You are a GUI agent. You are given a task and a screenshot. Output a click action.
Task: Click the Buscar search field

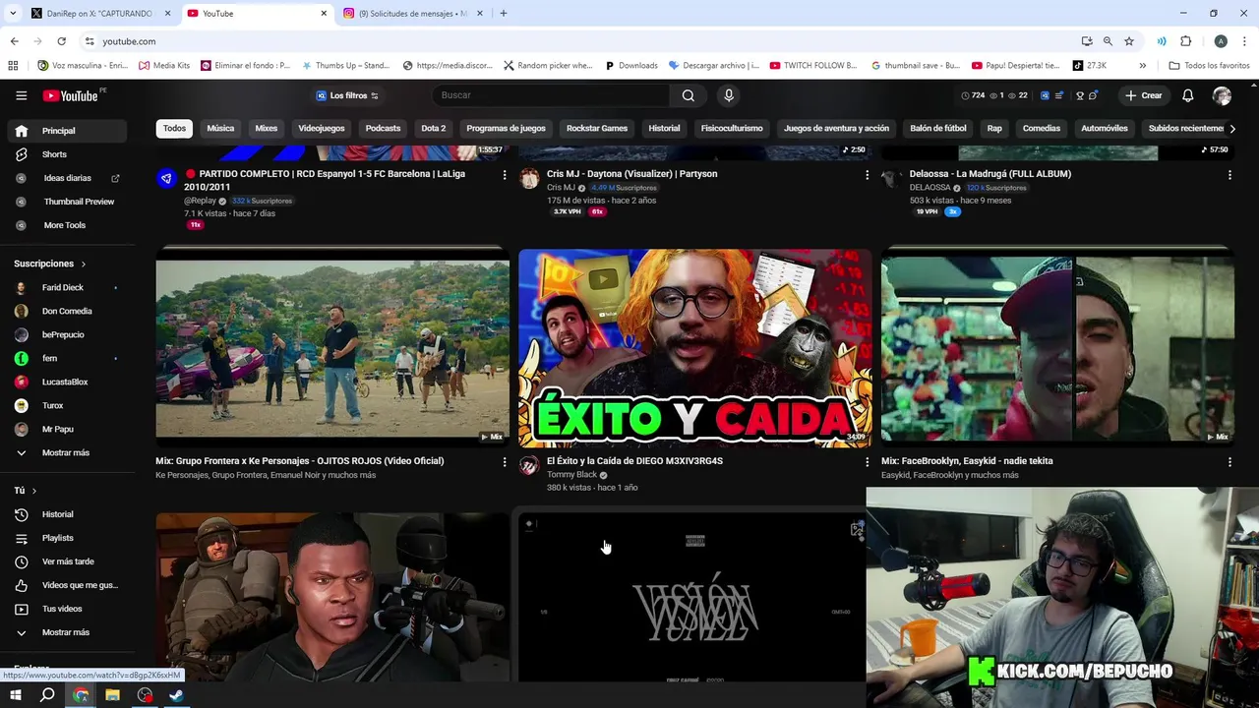[x=551, y=95]
